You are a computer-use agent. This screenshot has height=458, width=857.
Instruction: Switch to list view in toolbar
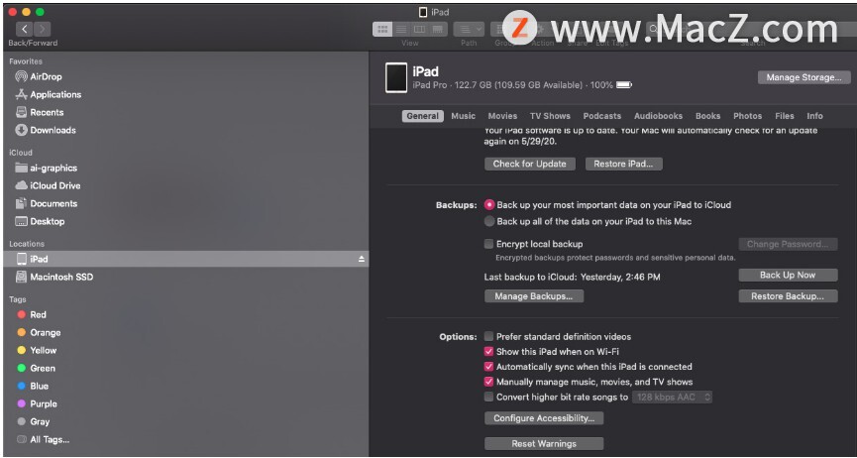pyautogui.click(x=401, y=29)
